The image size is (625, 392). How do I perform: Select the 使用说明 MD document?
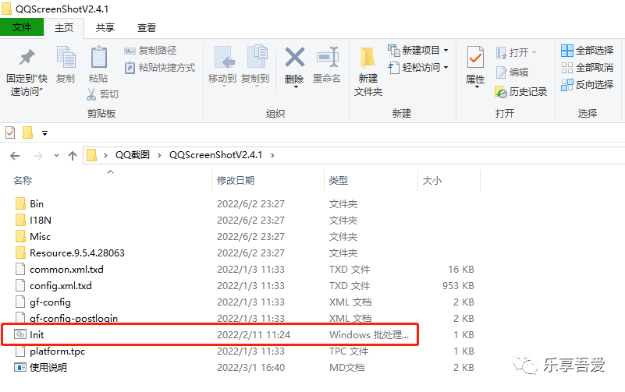[48, 367]
